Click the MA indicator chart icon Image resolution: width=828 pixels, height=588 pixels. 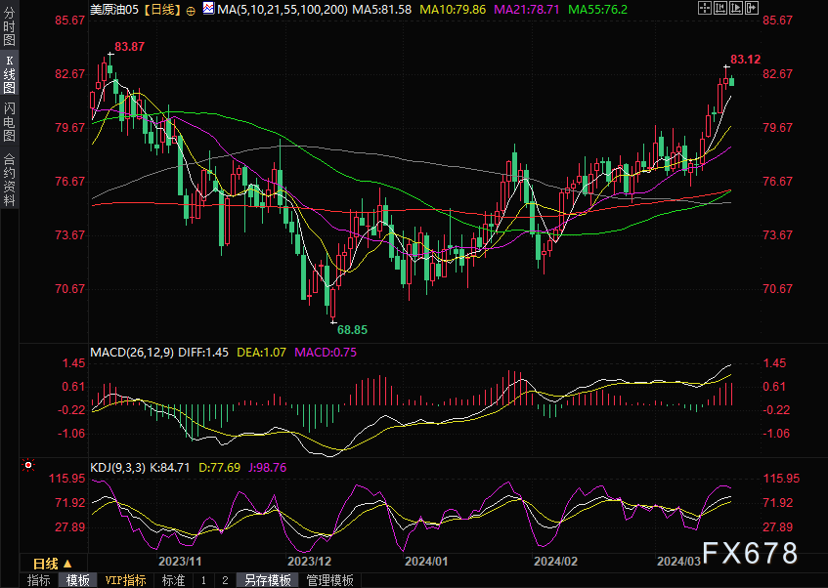click(x=208, y=8)
